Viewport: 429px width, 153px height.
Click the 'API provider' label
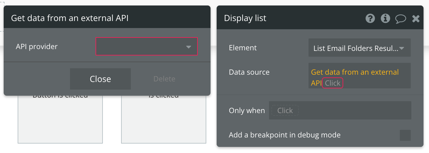click(x=37, y=47)
